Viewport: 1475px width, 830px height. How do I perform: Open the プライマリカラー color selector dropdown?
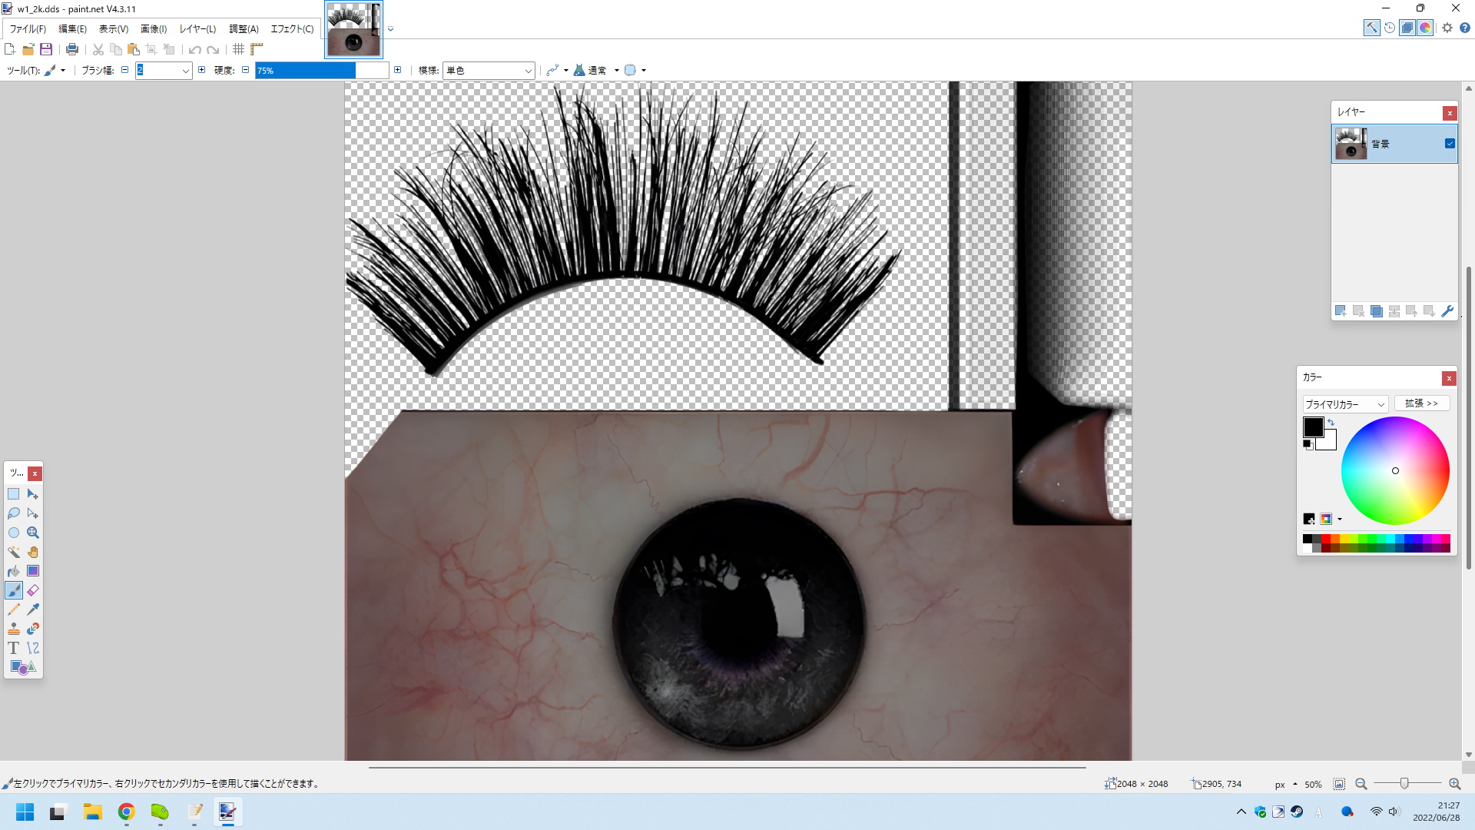[1381, 404]
